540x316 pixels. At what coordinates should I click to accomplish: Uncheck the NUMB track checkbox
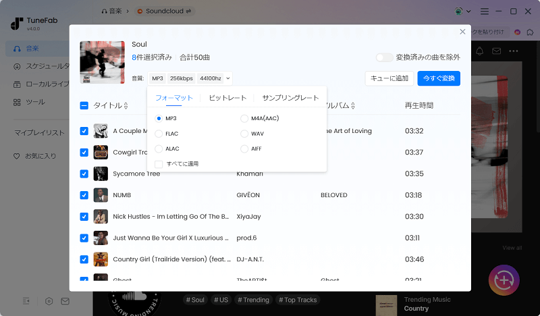pos(84,195)
